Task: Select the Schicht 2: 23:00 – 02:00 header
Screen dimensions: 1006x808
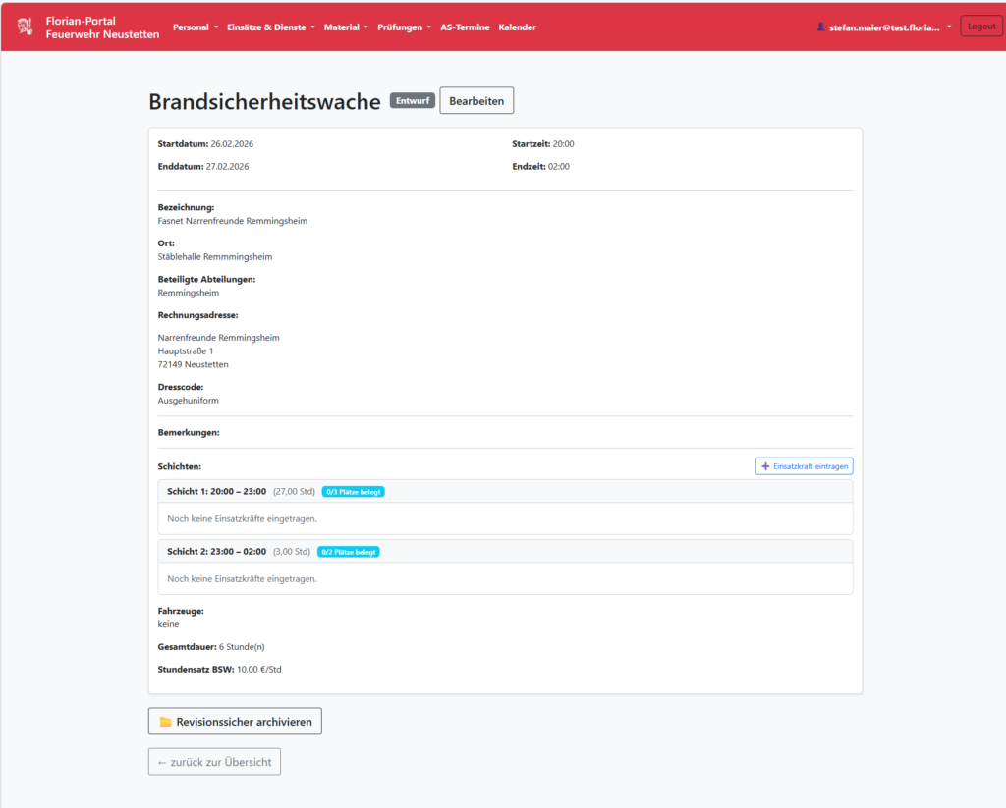Action: click(x=216, y=552)
